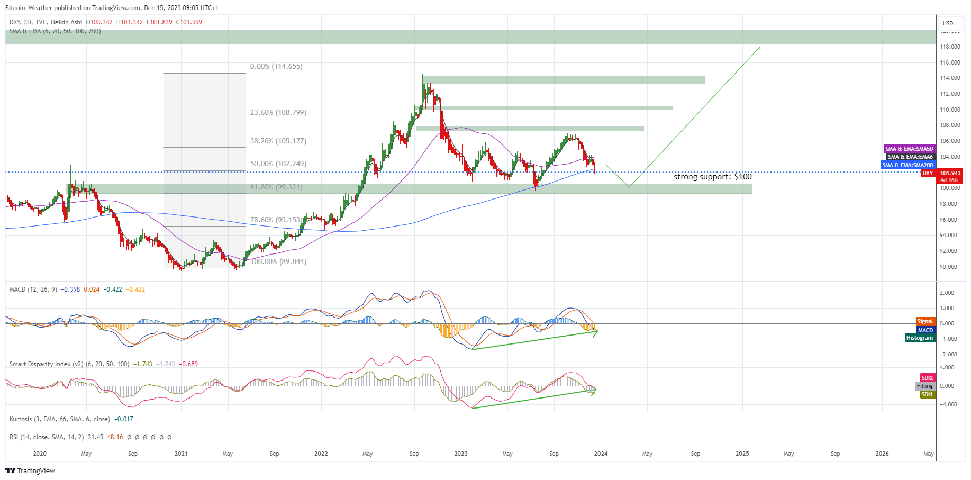
Task: Select the SMA & EMA:SMA50 label
Action: 909,149
